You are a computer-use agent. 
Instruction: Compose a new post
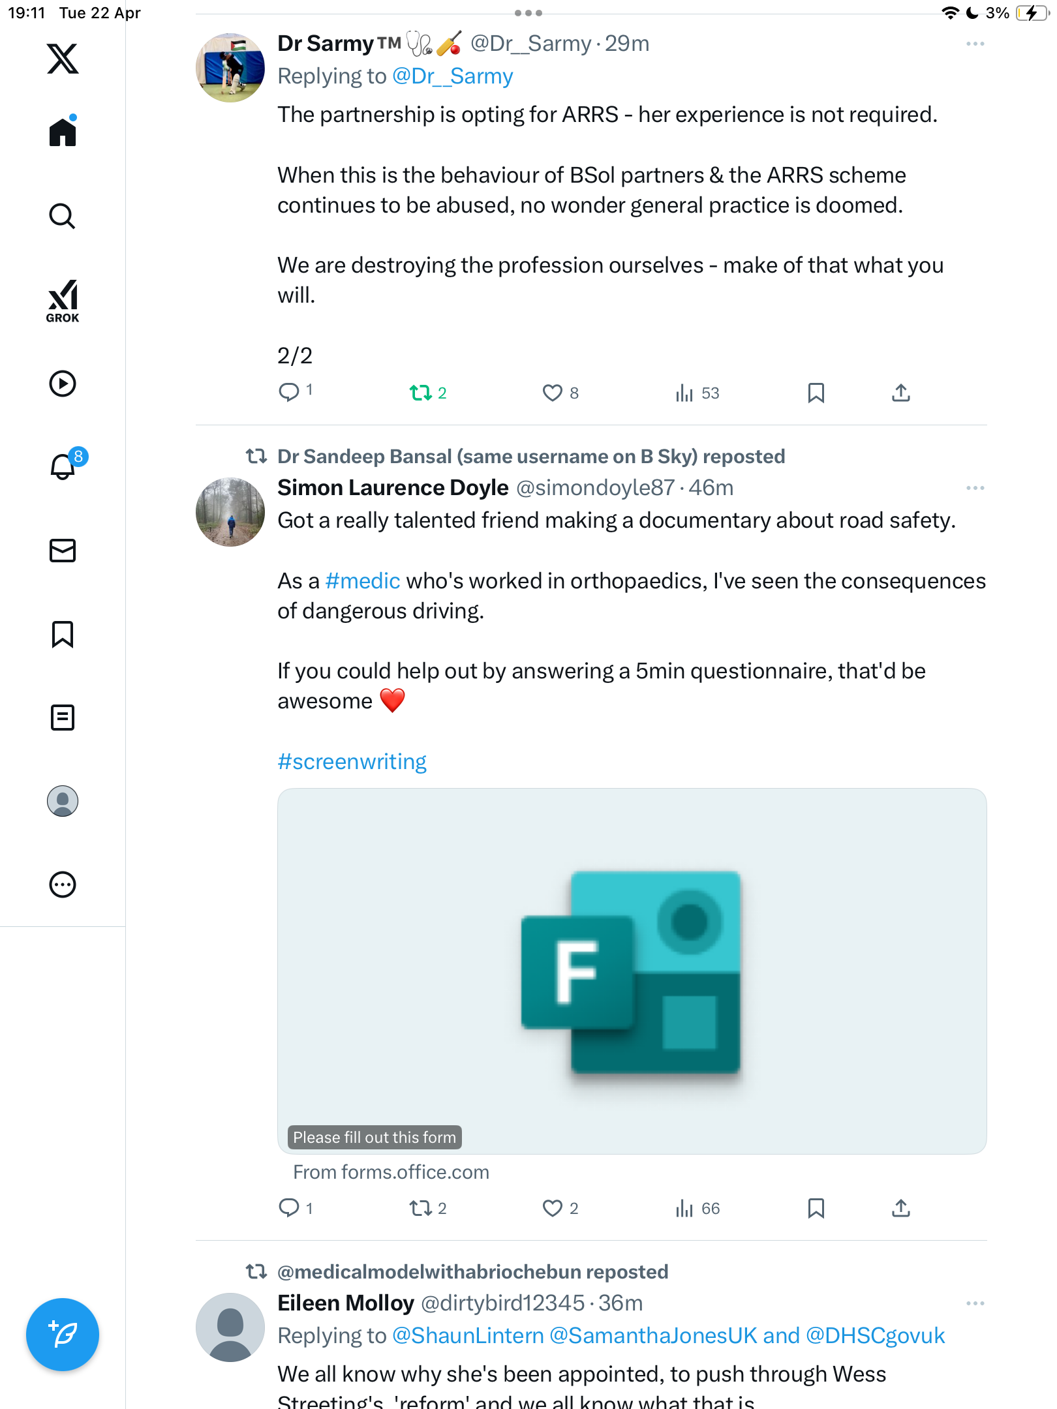tap(63, 1335)
